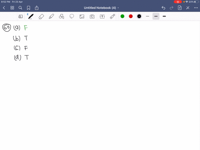
Task: Choose the red pen color
Action: pyautogui.click(x=131, y=16)
